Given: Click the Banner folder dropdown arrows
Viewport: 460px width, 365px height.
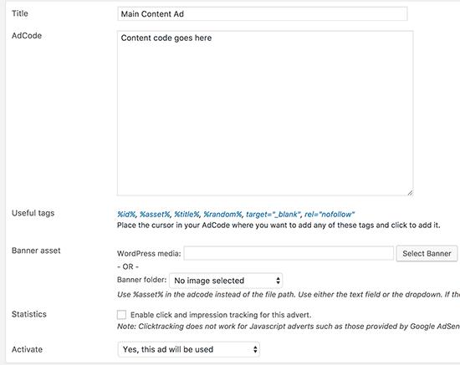Looking at the screenshot, I should [x=278, y=281].
